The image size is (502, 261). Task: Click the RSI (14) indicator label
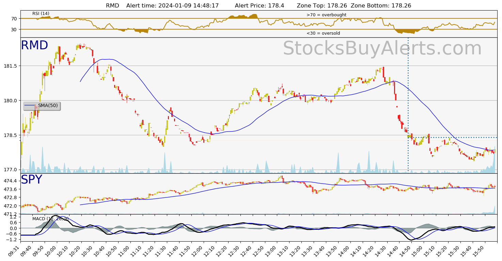click(x=41, y=14)
